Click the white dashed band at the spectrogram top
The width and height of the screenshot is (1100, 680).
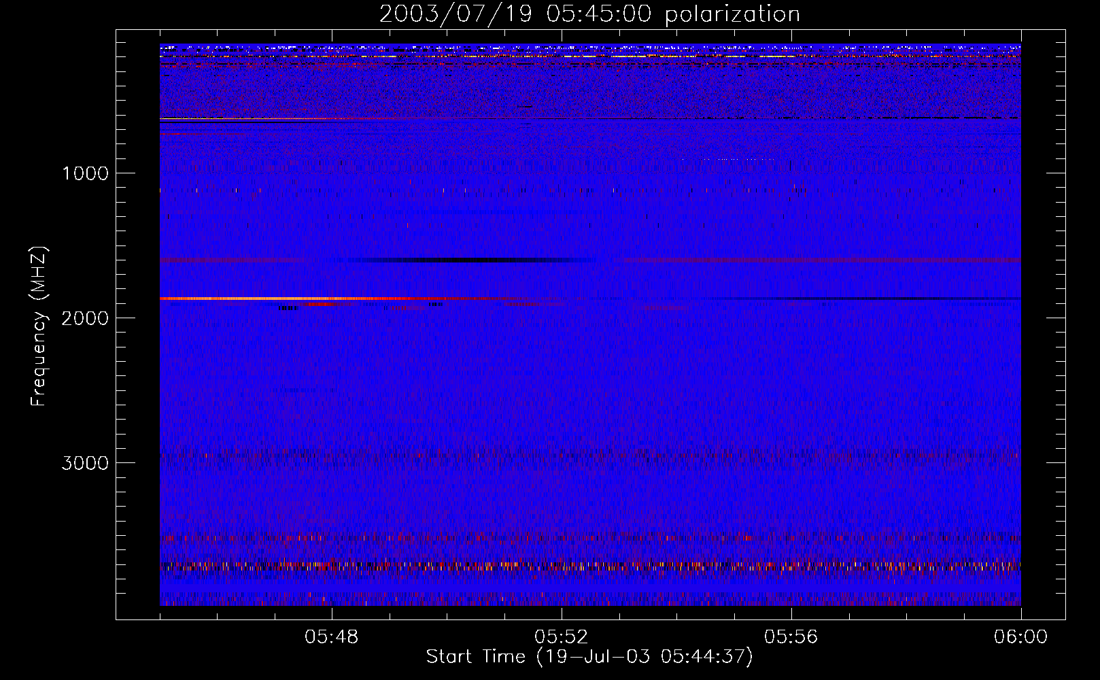coord(590,48)
